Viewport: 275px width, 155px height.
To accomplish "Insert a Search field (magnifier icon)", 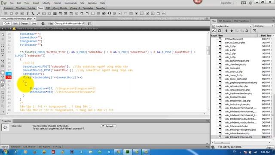I will tap(38, 13).
